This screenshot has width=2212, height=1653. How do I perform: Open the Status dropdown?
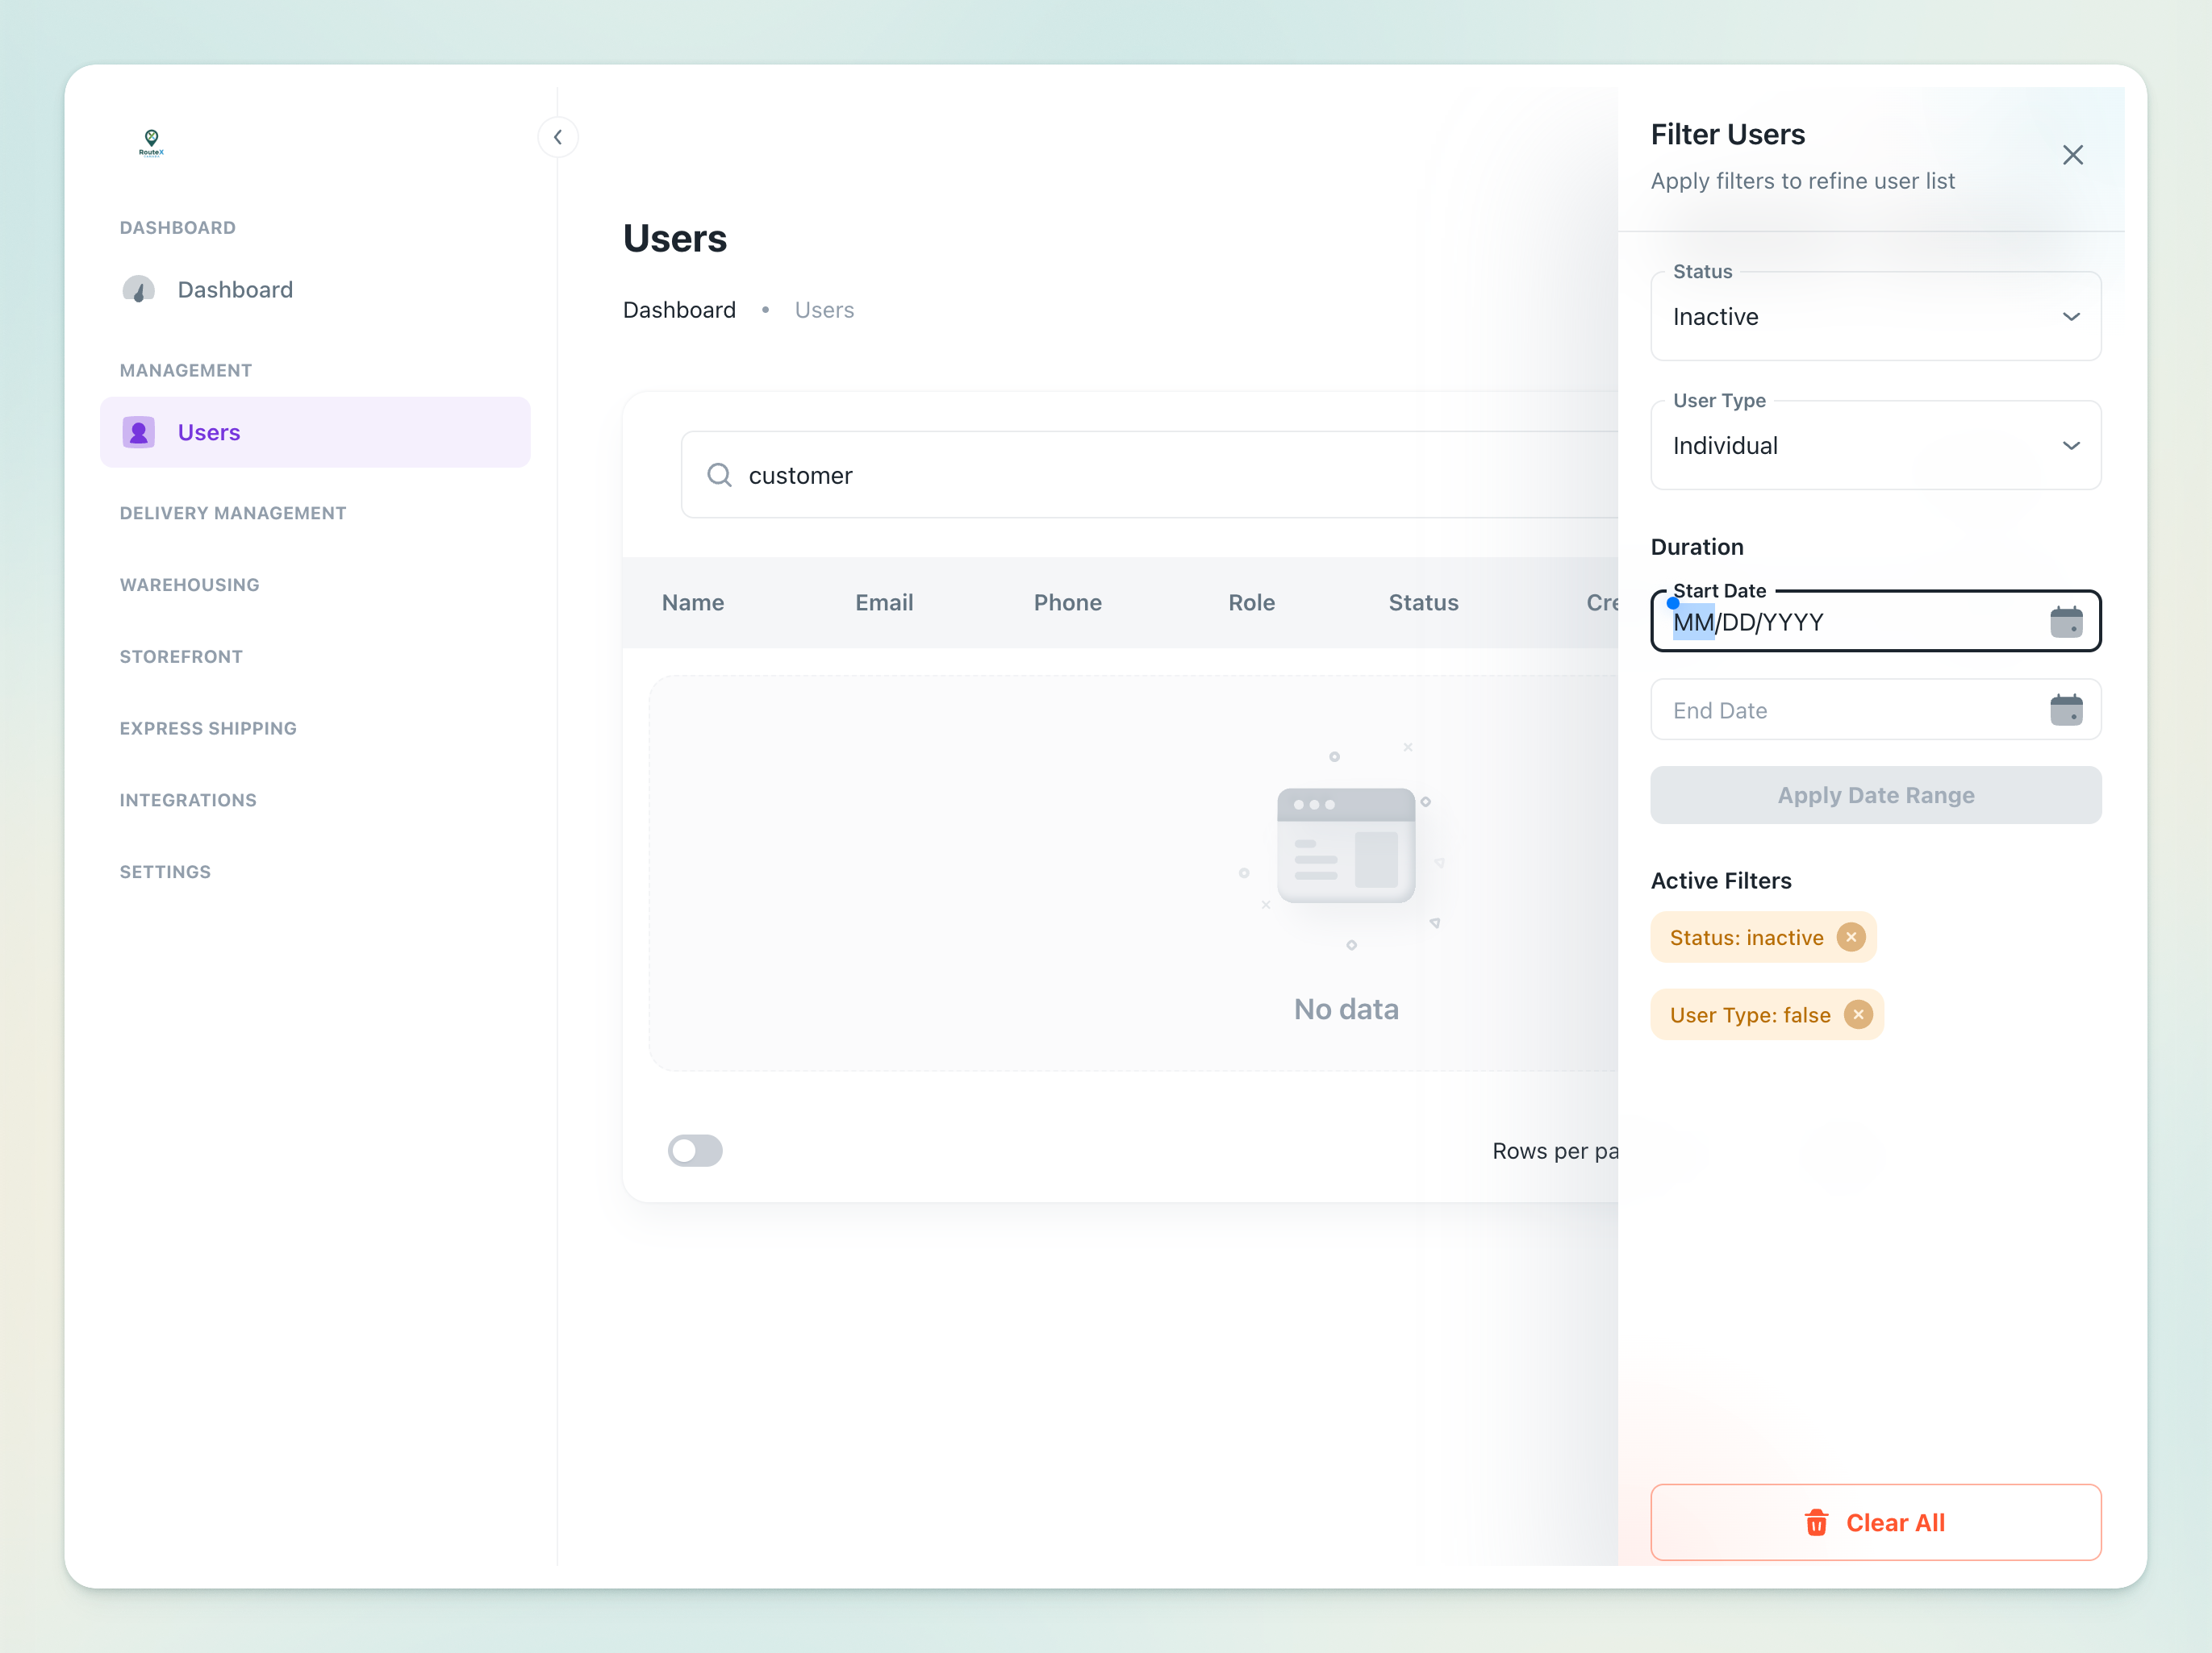point(1875,317)
